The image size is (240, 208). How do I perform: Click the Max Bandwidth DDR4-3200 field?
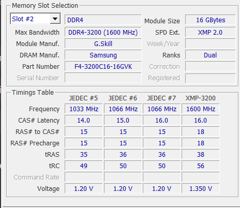click(x=103, y=32)
